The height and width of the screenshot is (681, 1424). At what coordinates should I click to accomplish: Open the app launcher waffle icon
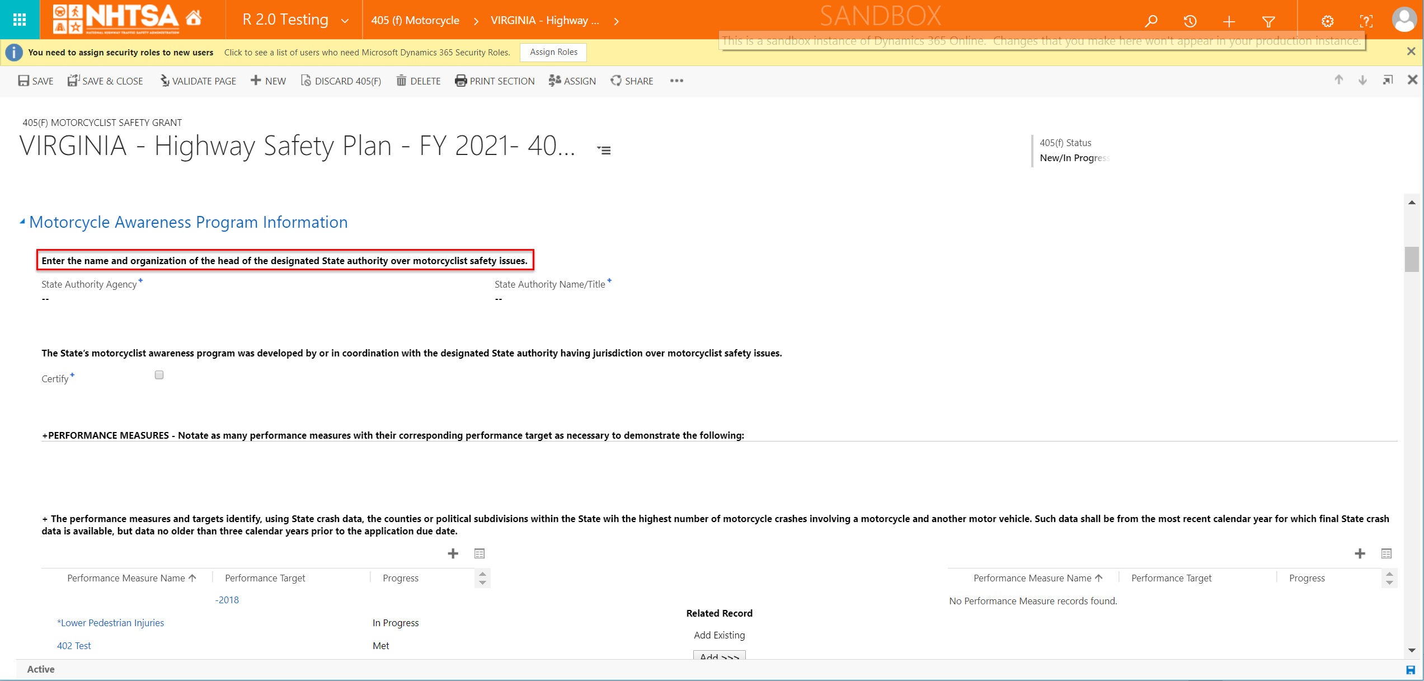tap(20, 20)
